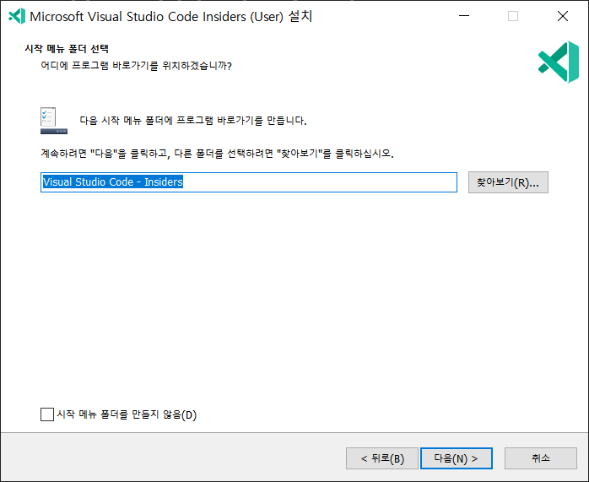
Task: Close the setup window
Action: click(x=563, y=16)
